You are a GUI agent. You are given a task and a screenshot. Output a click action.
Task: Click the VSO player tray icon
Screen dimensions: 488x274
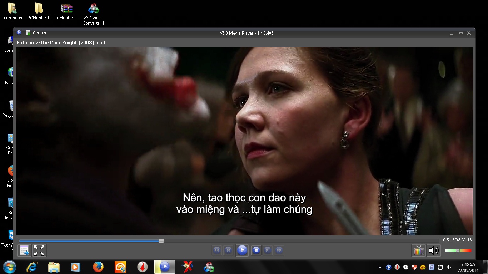[389, 267]
